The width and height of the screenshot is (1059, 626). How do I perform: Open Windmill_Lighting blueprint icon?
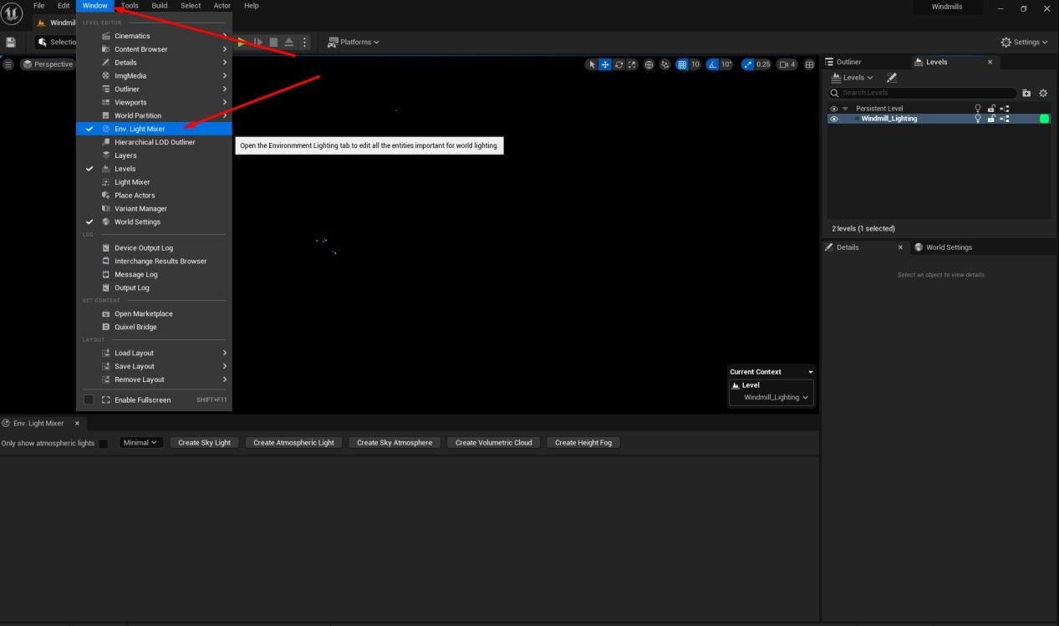click(1005, 119)
